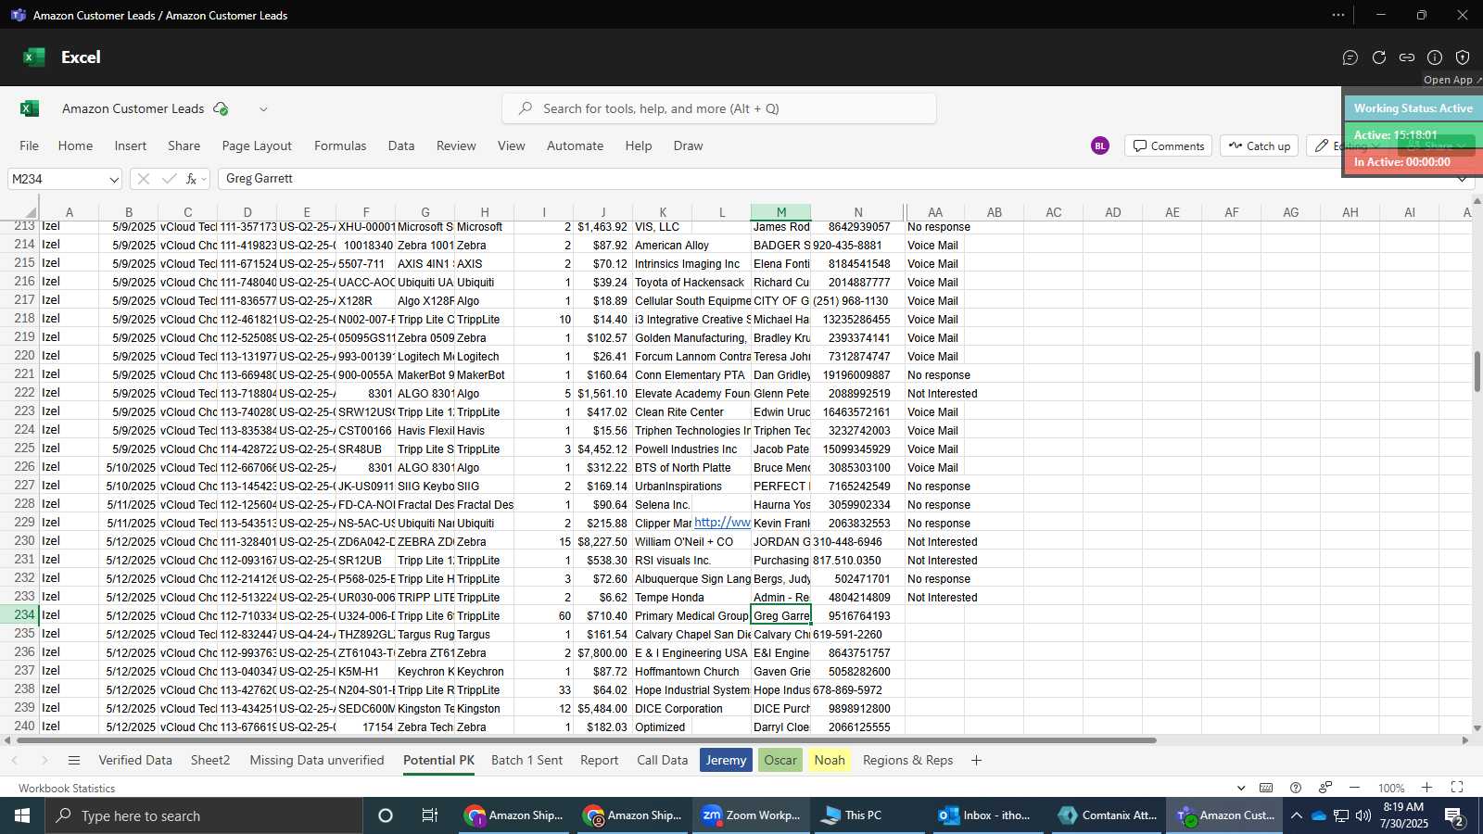Open the http://ww hyperlink in row 229

722,523
